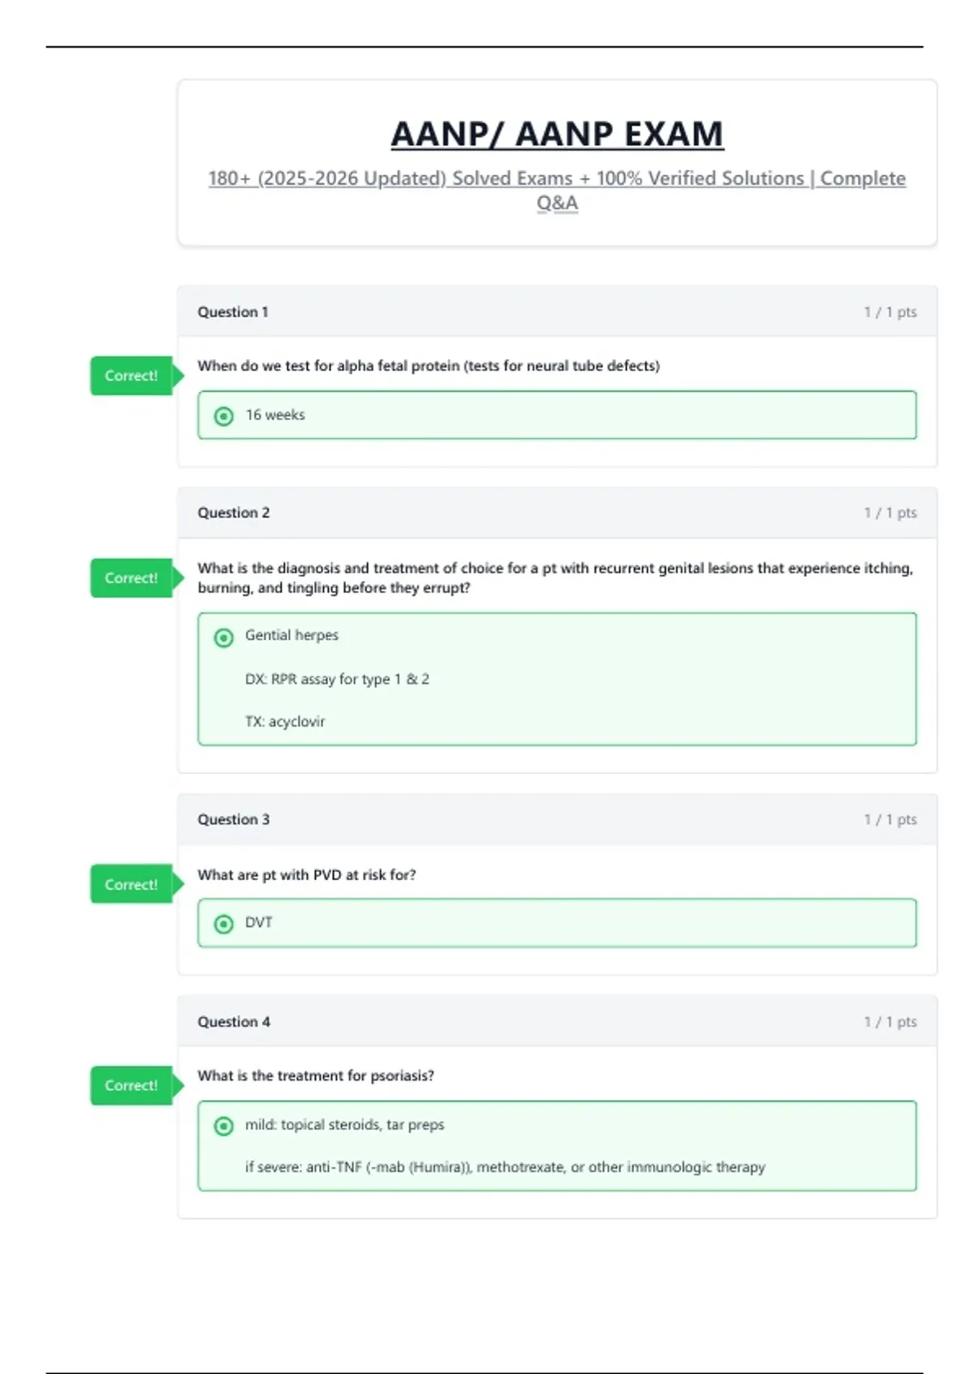Click the "Question 2" header label
Image resolution: width=970 pixels, height=1374 pixels.
(x=234, y=512)
